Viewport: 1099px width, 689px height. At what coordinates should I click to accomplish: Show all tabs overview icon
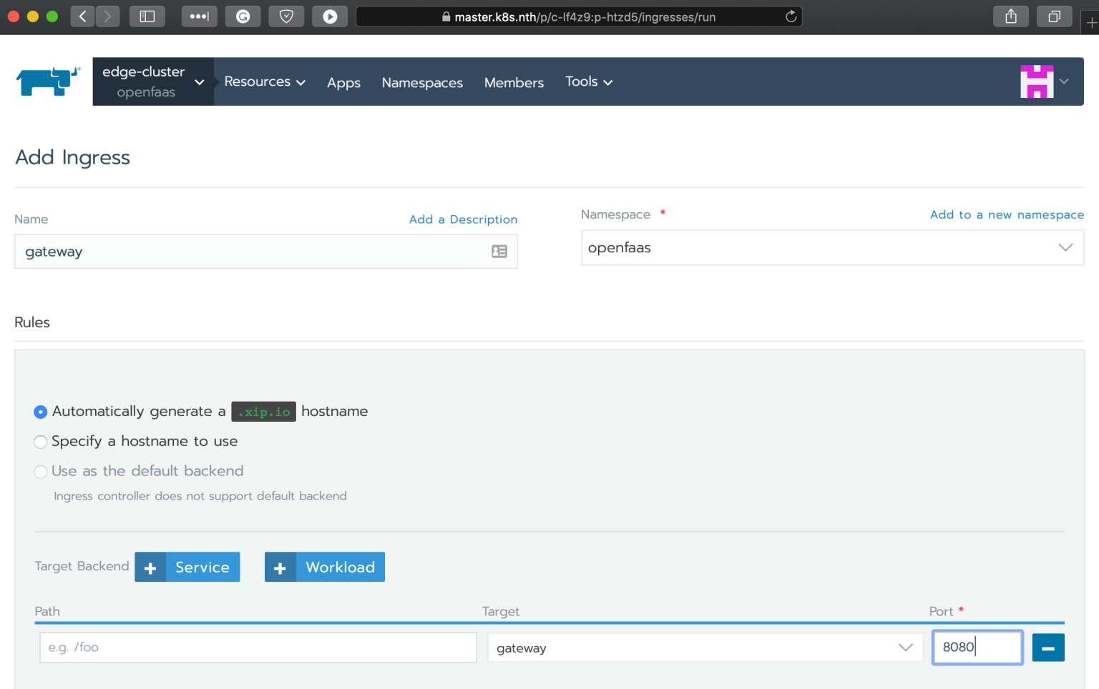click(1055, 16)
